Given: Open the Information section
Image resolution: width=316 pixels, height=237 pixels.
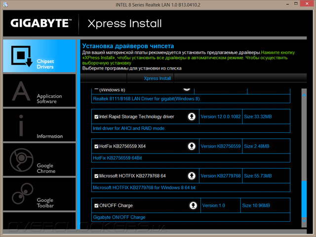Looking at the screenshot, I should [x=39, y=125].
